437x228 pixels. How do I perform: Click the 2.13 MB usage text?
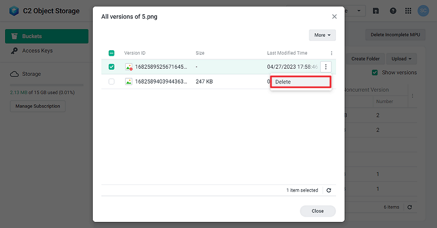19,92
